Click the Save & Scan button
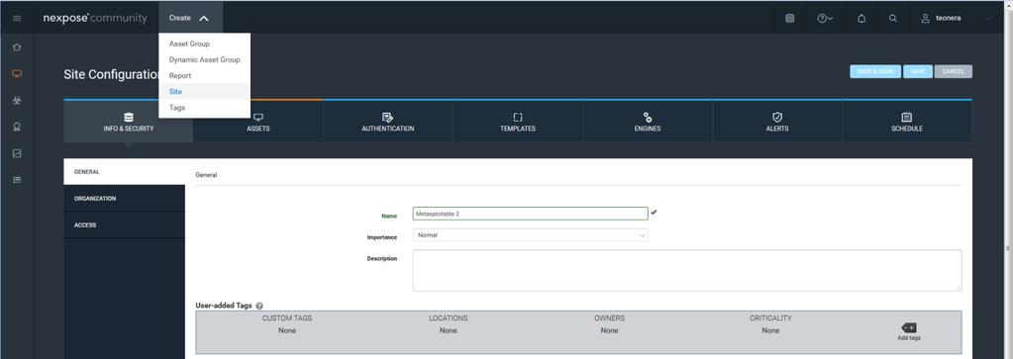Screen dimensions: 1013x359 point(875,71)
